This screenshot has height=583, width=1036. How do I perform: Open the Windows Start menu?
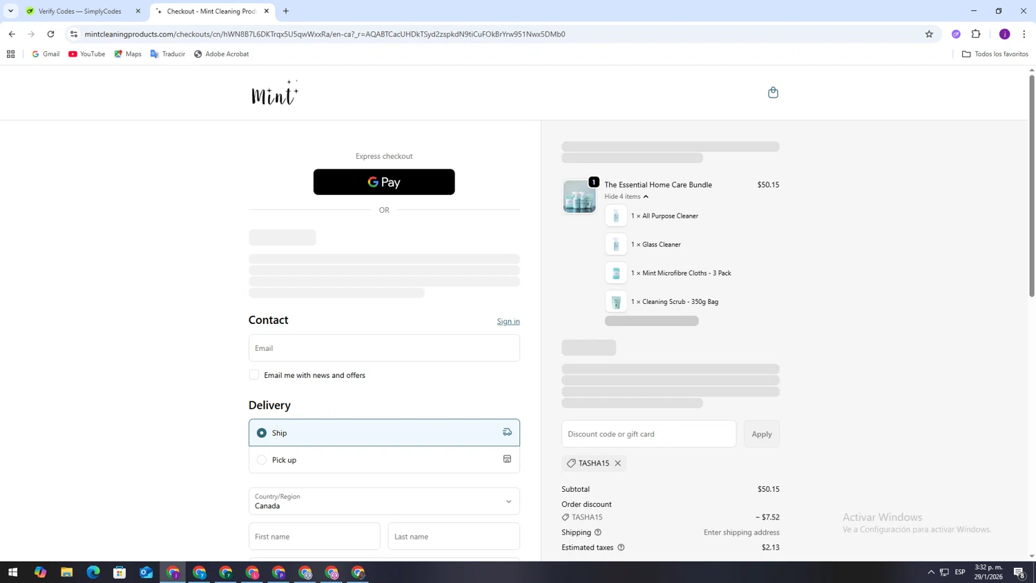click(x=12, y=573)
